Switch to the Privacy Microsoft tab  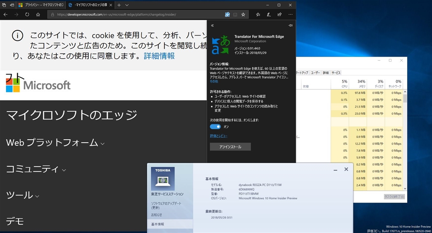coord(41,5)
